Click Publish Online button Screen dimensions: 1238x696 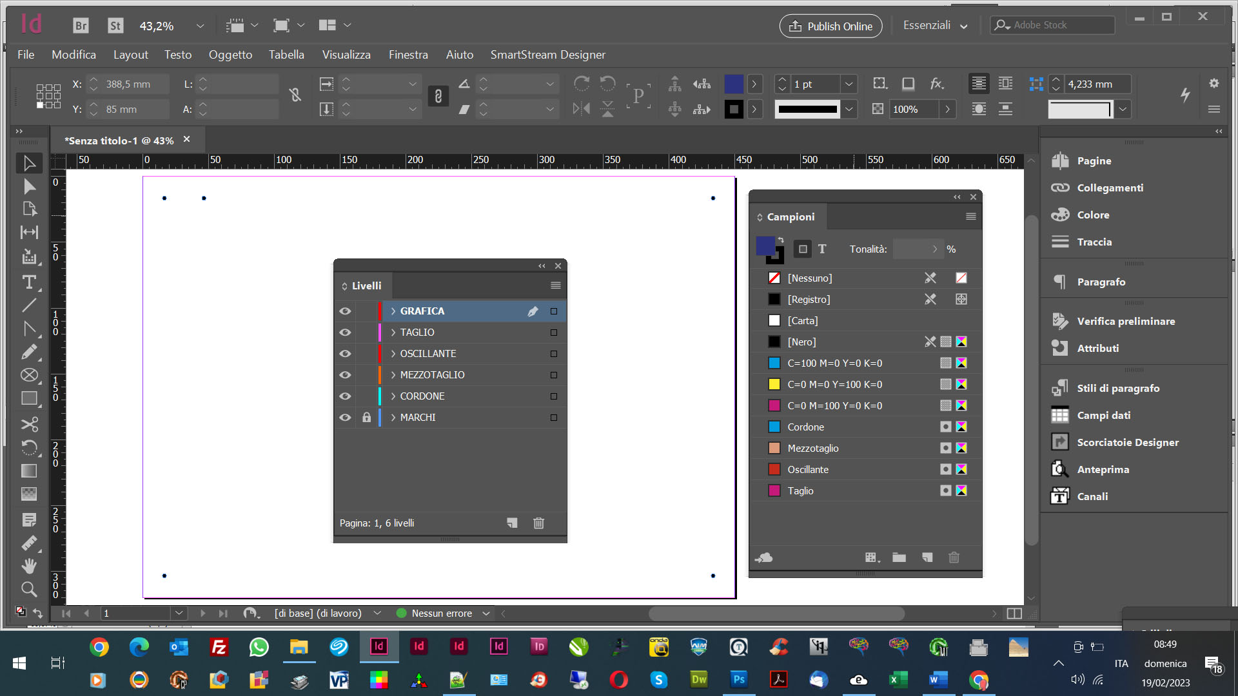click(830, 26)
